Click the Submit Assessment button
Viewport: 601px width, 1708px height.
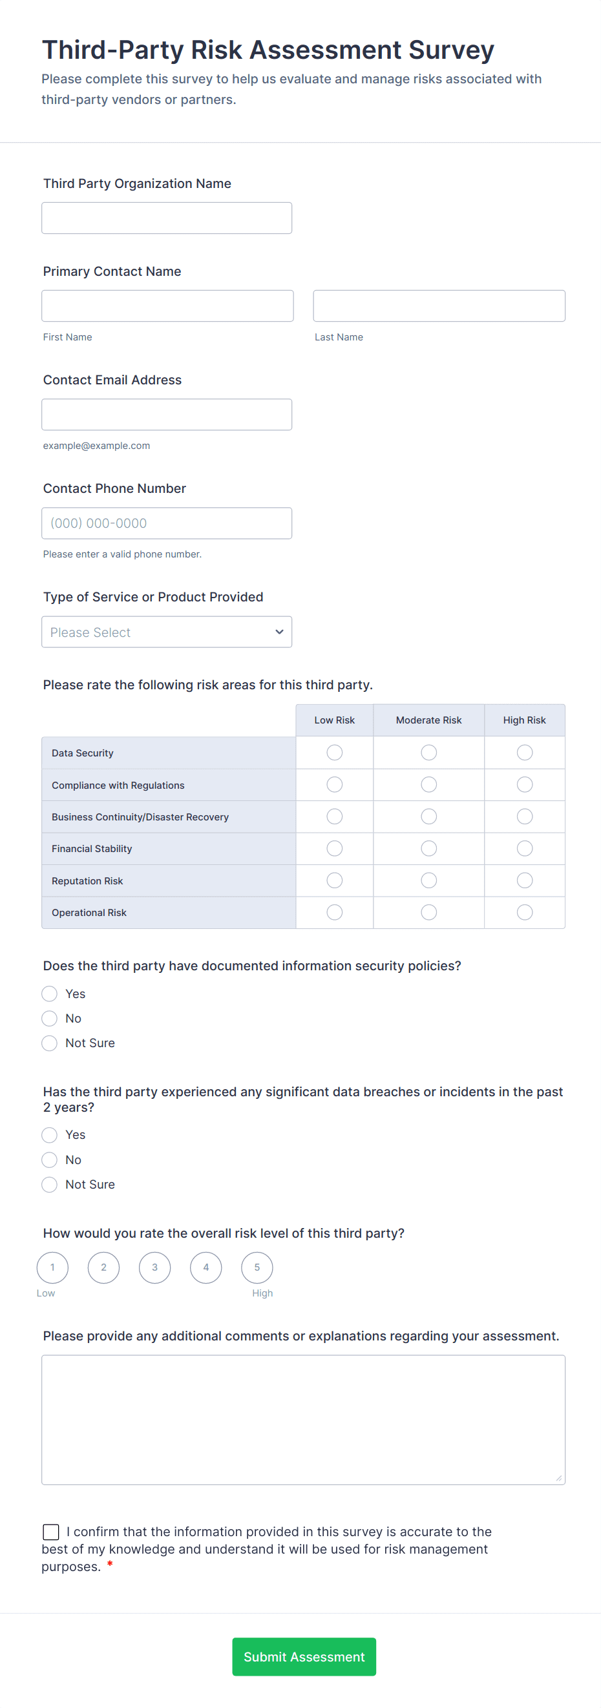[304, 1656]
